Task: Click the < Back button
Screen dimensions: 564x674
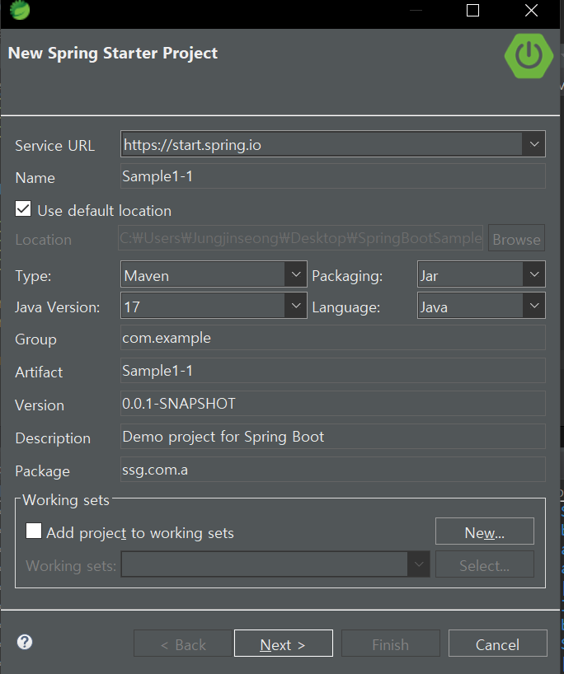Action: 183,644
